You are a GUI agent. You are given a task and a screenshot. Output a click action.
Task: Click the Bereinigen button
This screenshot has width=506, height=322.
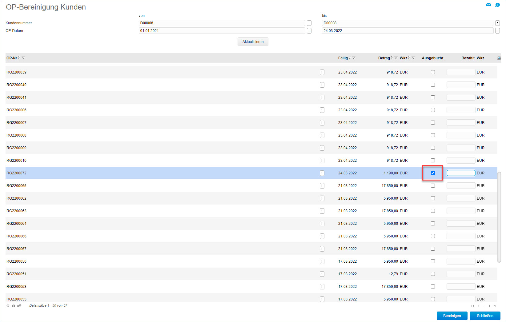(452, 316)
